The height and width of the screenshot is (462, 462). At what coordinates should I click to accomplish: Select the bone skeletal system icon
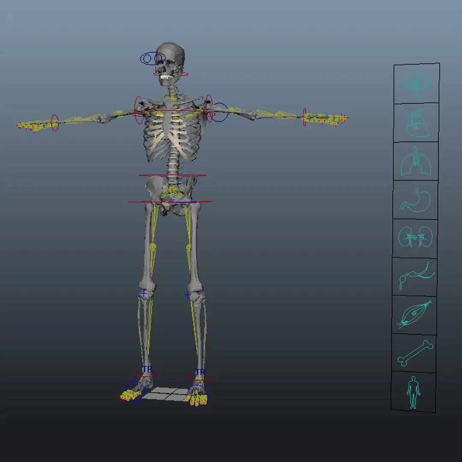coord(415,353)
